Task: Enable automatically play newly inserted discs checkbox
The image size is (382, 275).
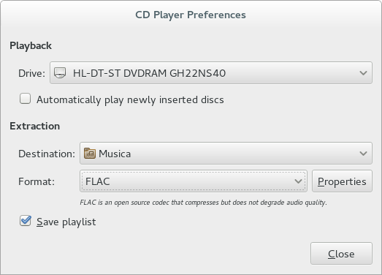Action: pos(25,99)
